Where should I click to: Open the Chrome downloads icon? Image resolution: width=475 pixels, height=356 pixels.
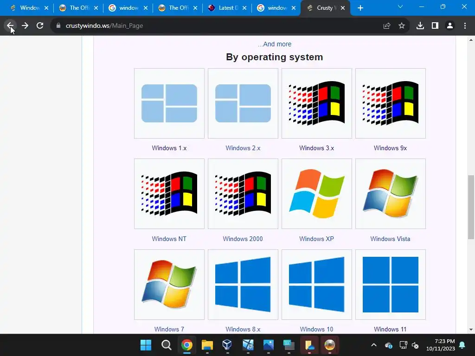pos(420,26)
